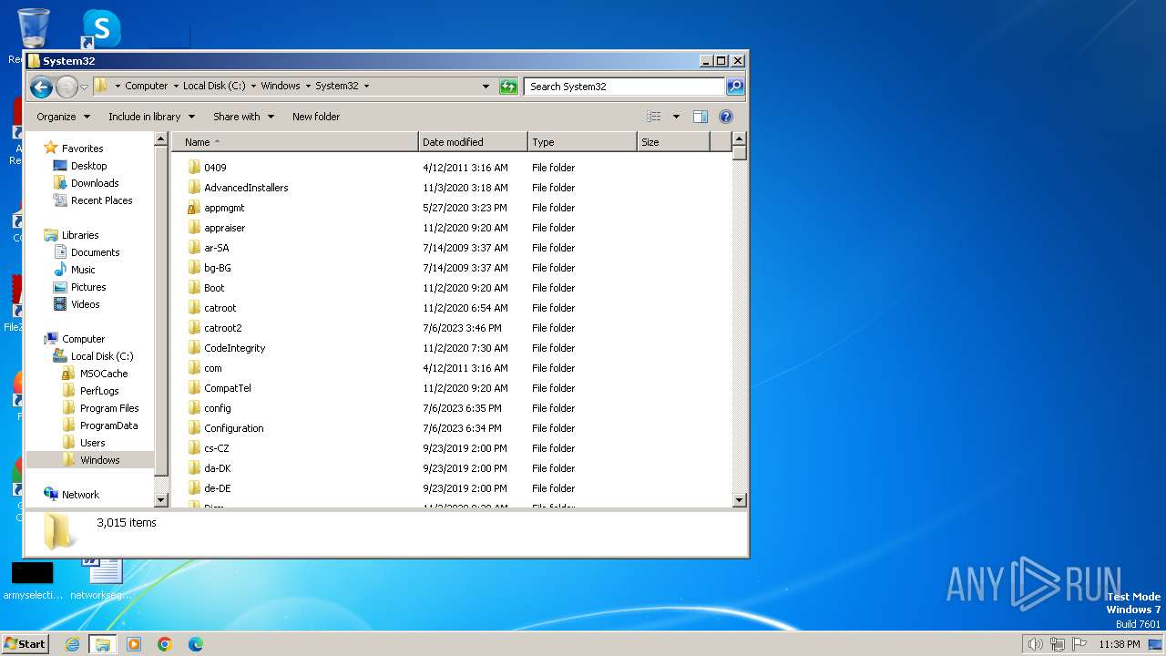Viewport: 1166px width, 656px height.
Task: Open recent pages dropdown next to Forward
Action: pyautogui.click(x=84, y=87)
